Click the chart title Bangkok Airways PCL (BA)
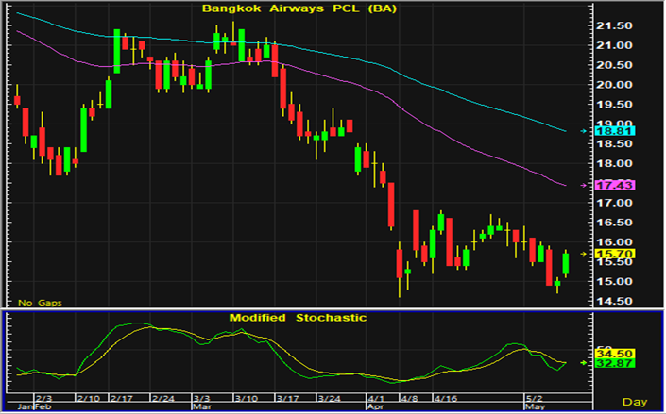 pyautogui.click(x=299, y=8)
